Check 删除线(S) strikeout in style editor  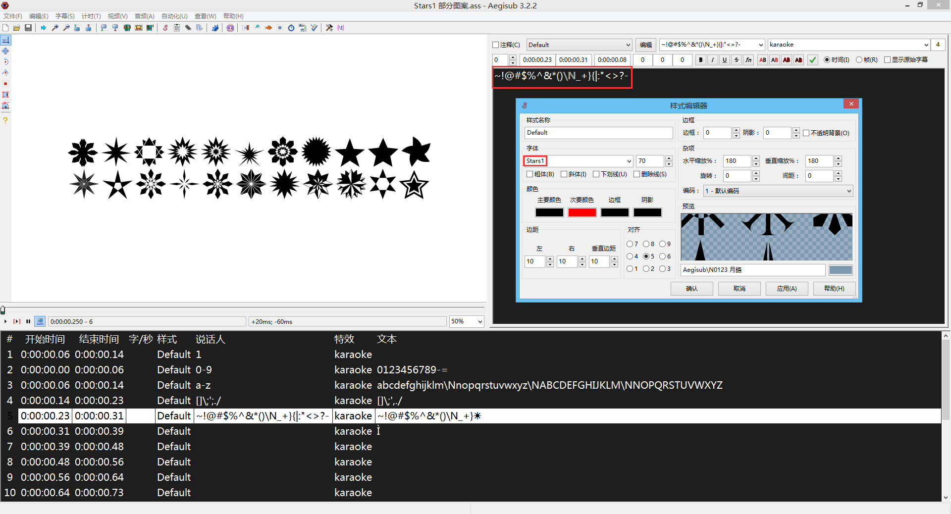click(x=650, y=174)
